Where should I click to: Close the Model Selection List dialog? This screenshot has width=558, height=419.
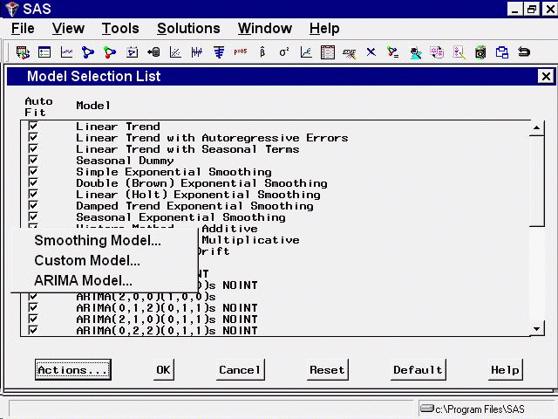click(546, 76)
